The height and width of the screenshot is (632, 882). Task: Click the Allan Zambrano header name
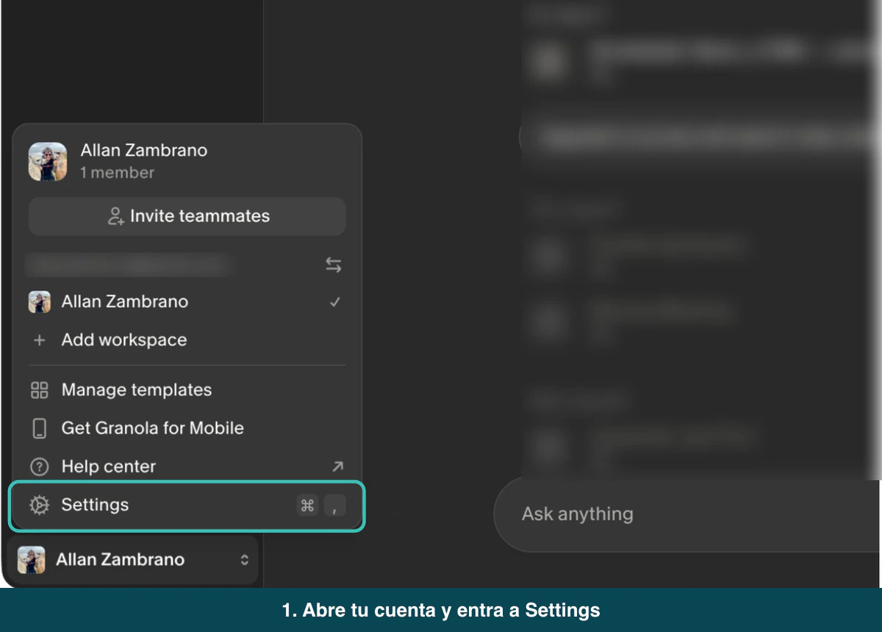[144, 150]
